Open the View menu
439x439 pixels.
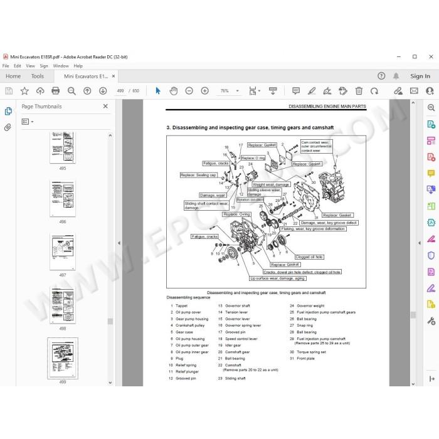pyautogui.click(x=30, y=66)
